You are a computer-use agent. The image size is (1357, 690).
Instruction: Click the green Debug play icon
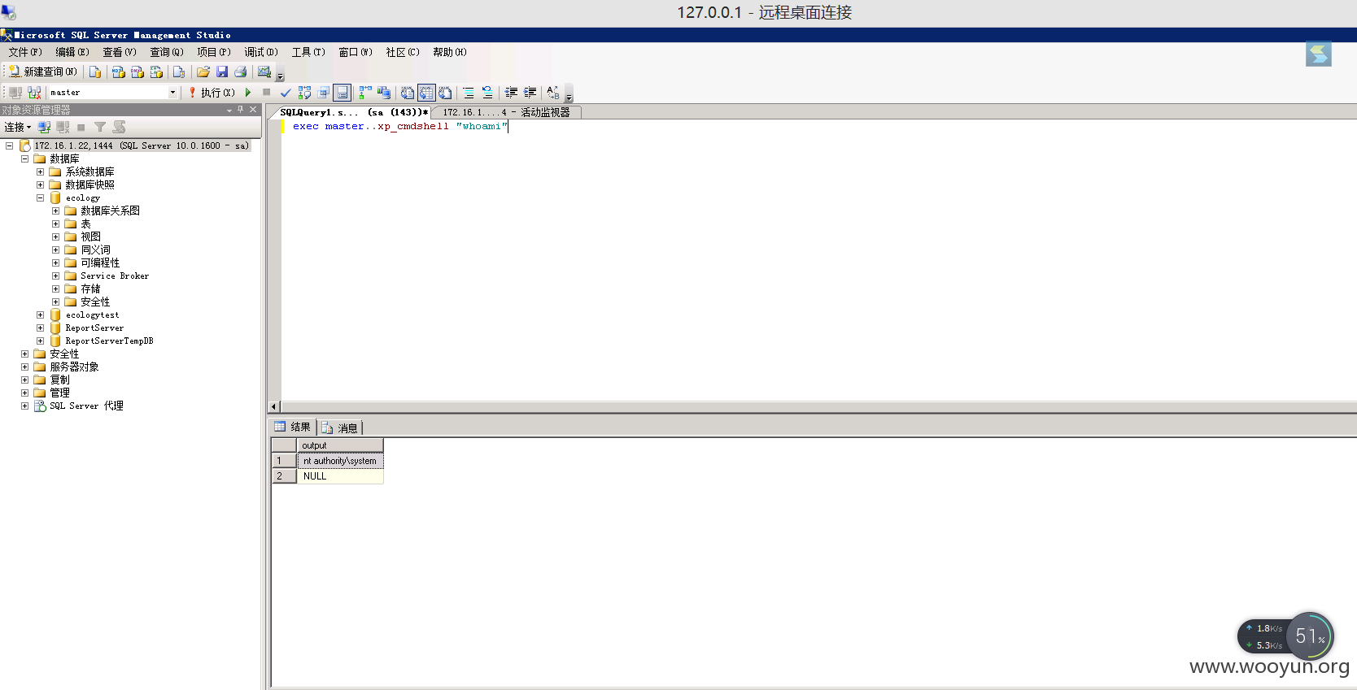[x=248, y=93]
